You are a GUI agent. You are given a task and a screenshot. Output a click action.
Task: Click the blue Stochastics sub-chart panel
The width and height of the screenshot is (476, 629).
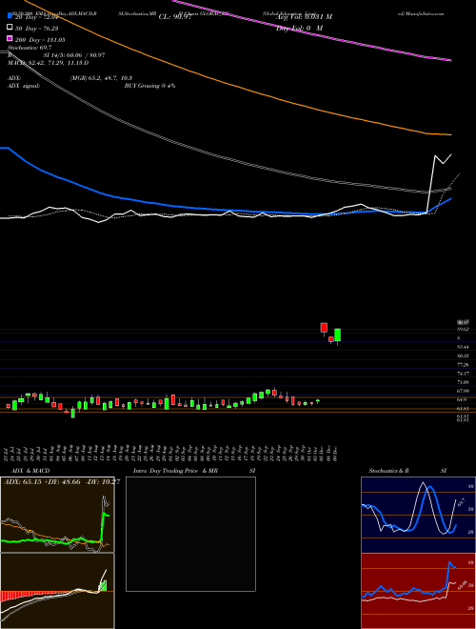[418, 515]
